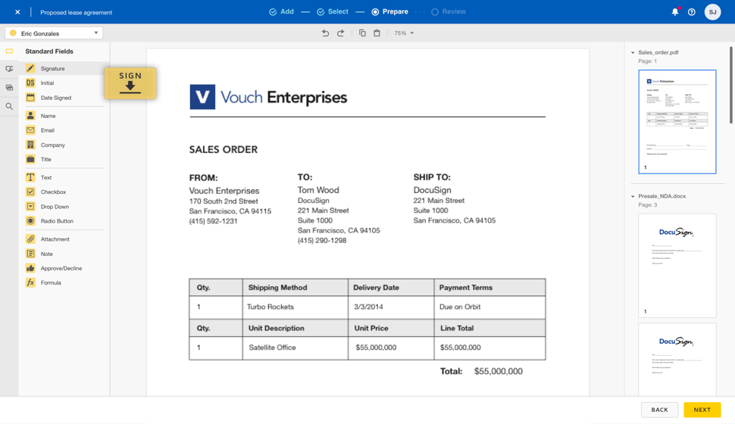This screenshot has height=424, width=735.
Task: Pick the Email field envelope icon
Action: point(30,130)
